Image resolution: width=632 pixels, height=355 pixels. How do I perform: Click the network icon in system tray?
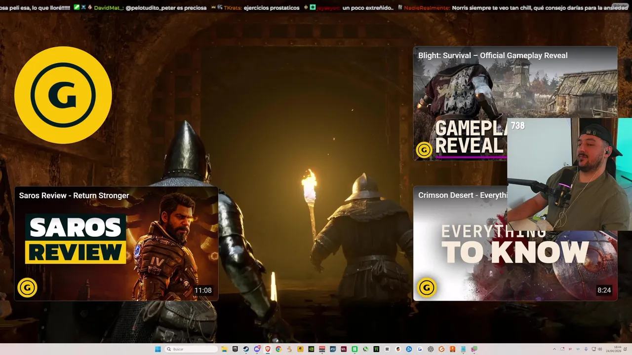click(594, 349)
